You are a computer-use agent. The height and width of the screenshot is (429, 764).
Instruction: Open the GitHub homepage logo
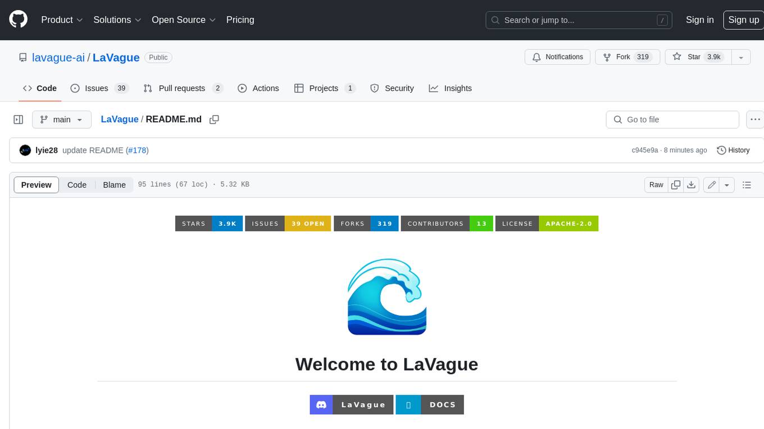click(19, 20)
